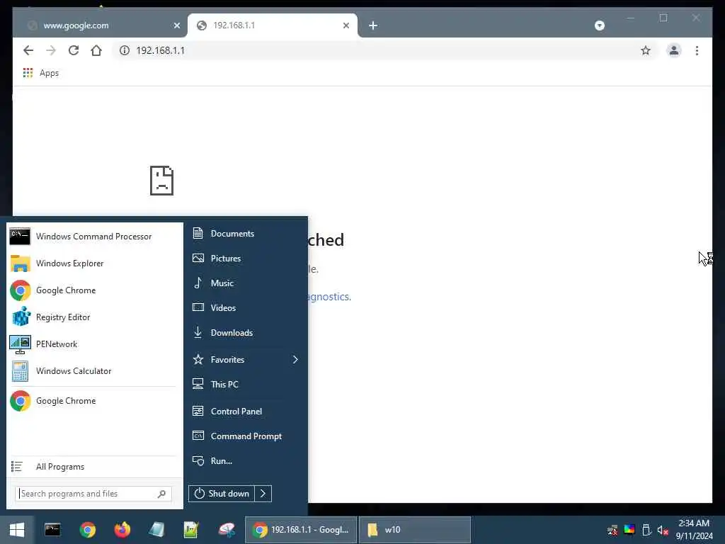Open the Run... dialog
725x544 pixels.
[246, 460]
